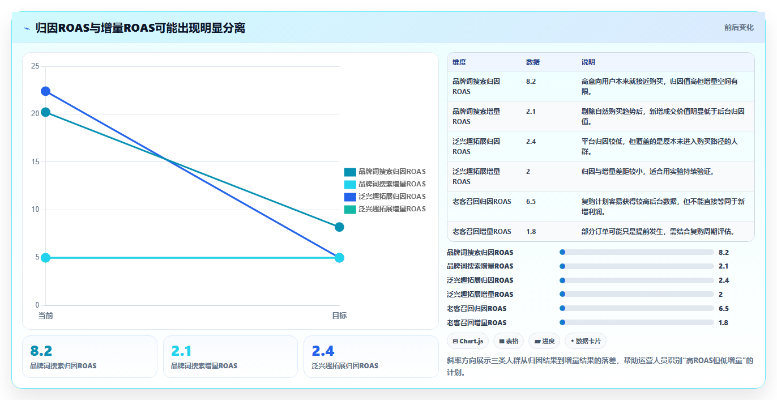Click table cell 泛兴趣拓展归因 ROAS
777x400 pixels.
pyautogui.click(x=476, y=146)
